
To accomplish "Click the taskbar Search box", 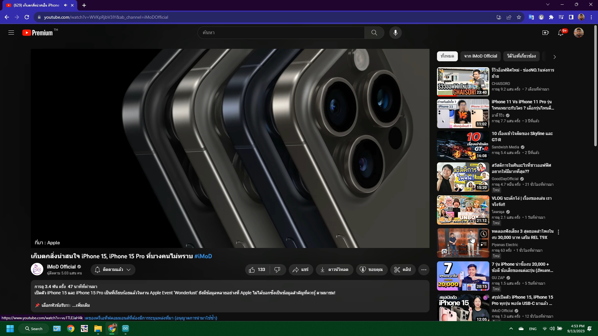I will coord(34,329).
